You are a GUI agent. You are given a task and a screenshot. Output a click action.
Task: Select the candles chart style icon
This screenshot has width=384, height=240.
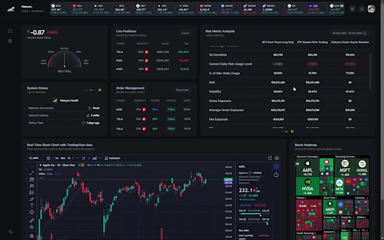pyautogui.click(x=89, y=158)
